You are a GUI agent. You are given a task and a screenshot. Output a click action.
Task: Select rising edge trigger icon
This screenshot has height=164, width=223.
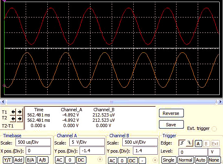click(182, 143)
